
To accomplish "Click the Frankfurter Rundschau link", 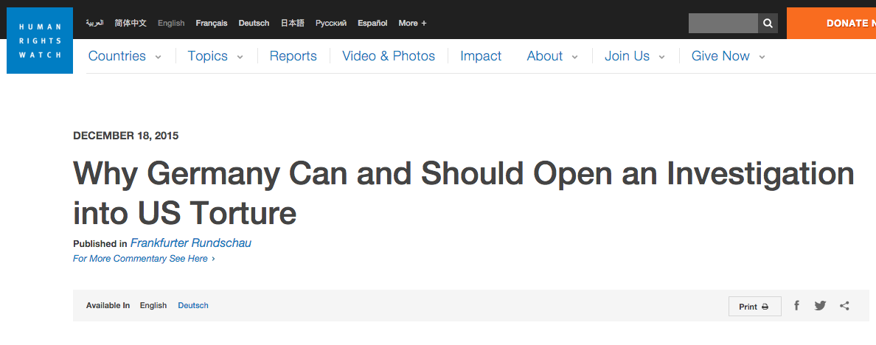I will click(x=191, y=243).
